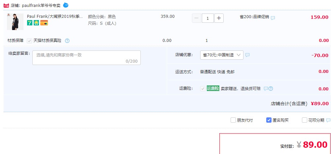Click the green 运费险 label tag

click(x=213, y=88)
